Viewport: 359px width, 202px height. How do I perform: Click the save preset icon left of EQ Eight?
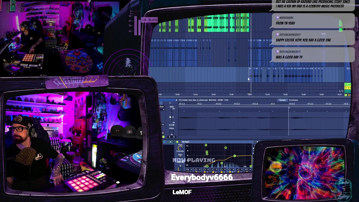tap(171, 142)
